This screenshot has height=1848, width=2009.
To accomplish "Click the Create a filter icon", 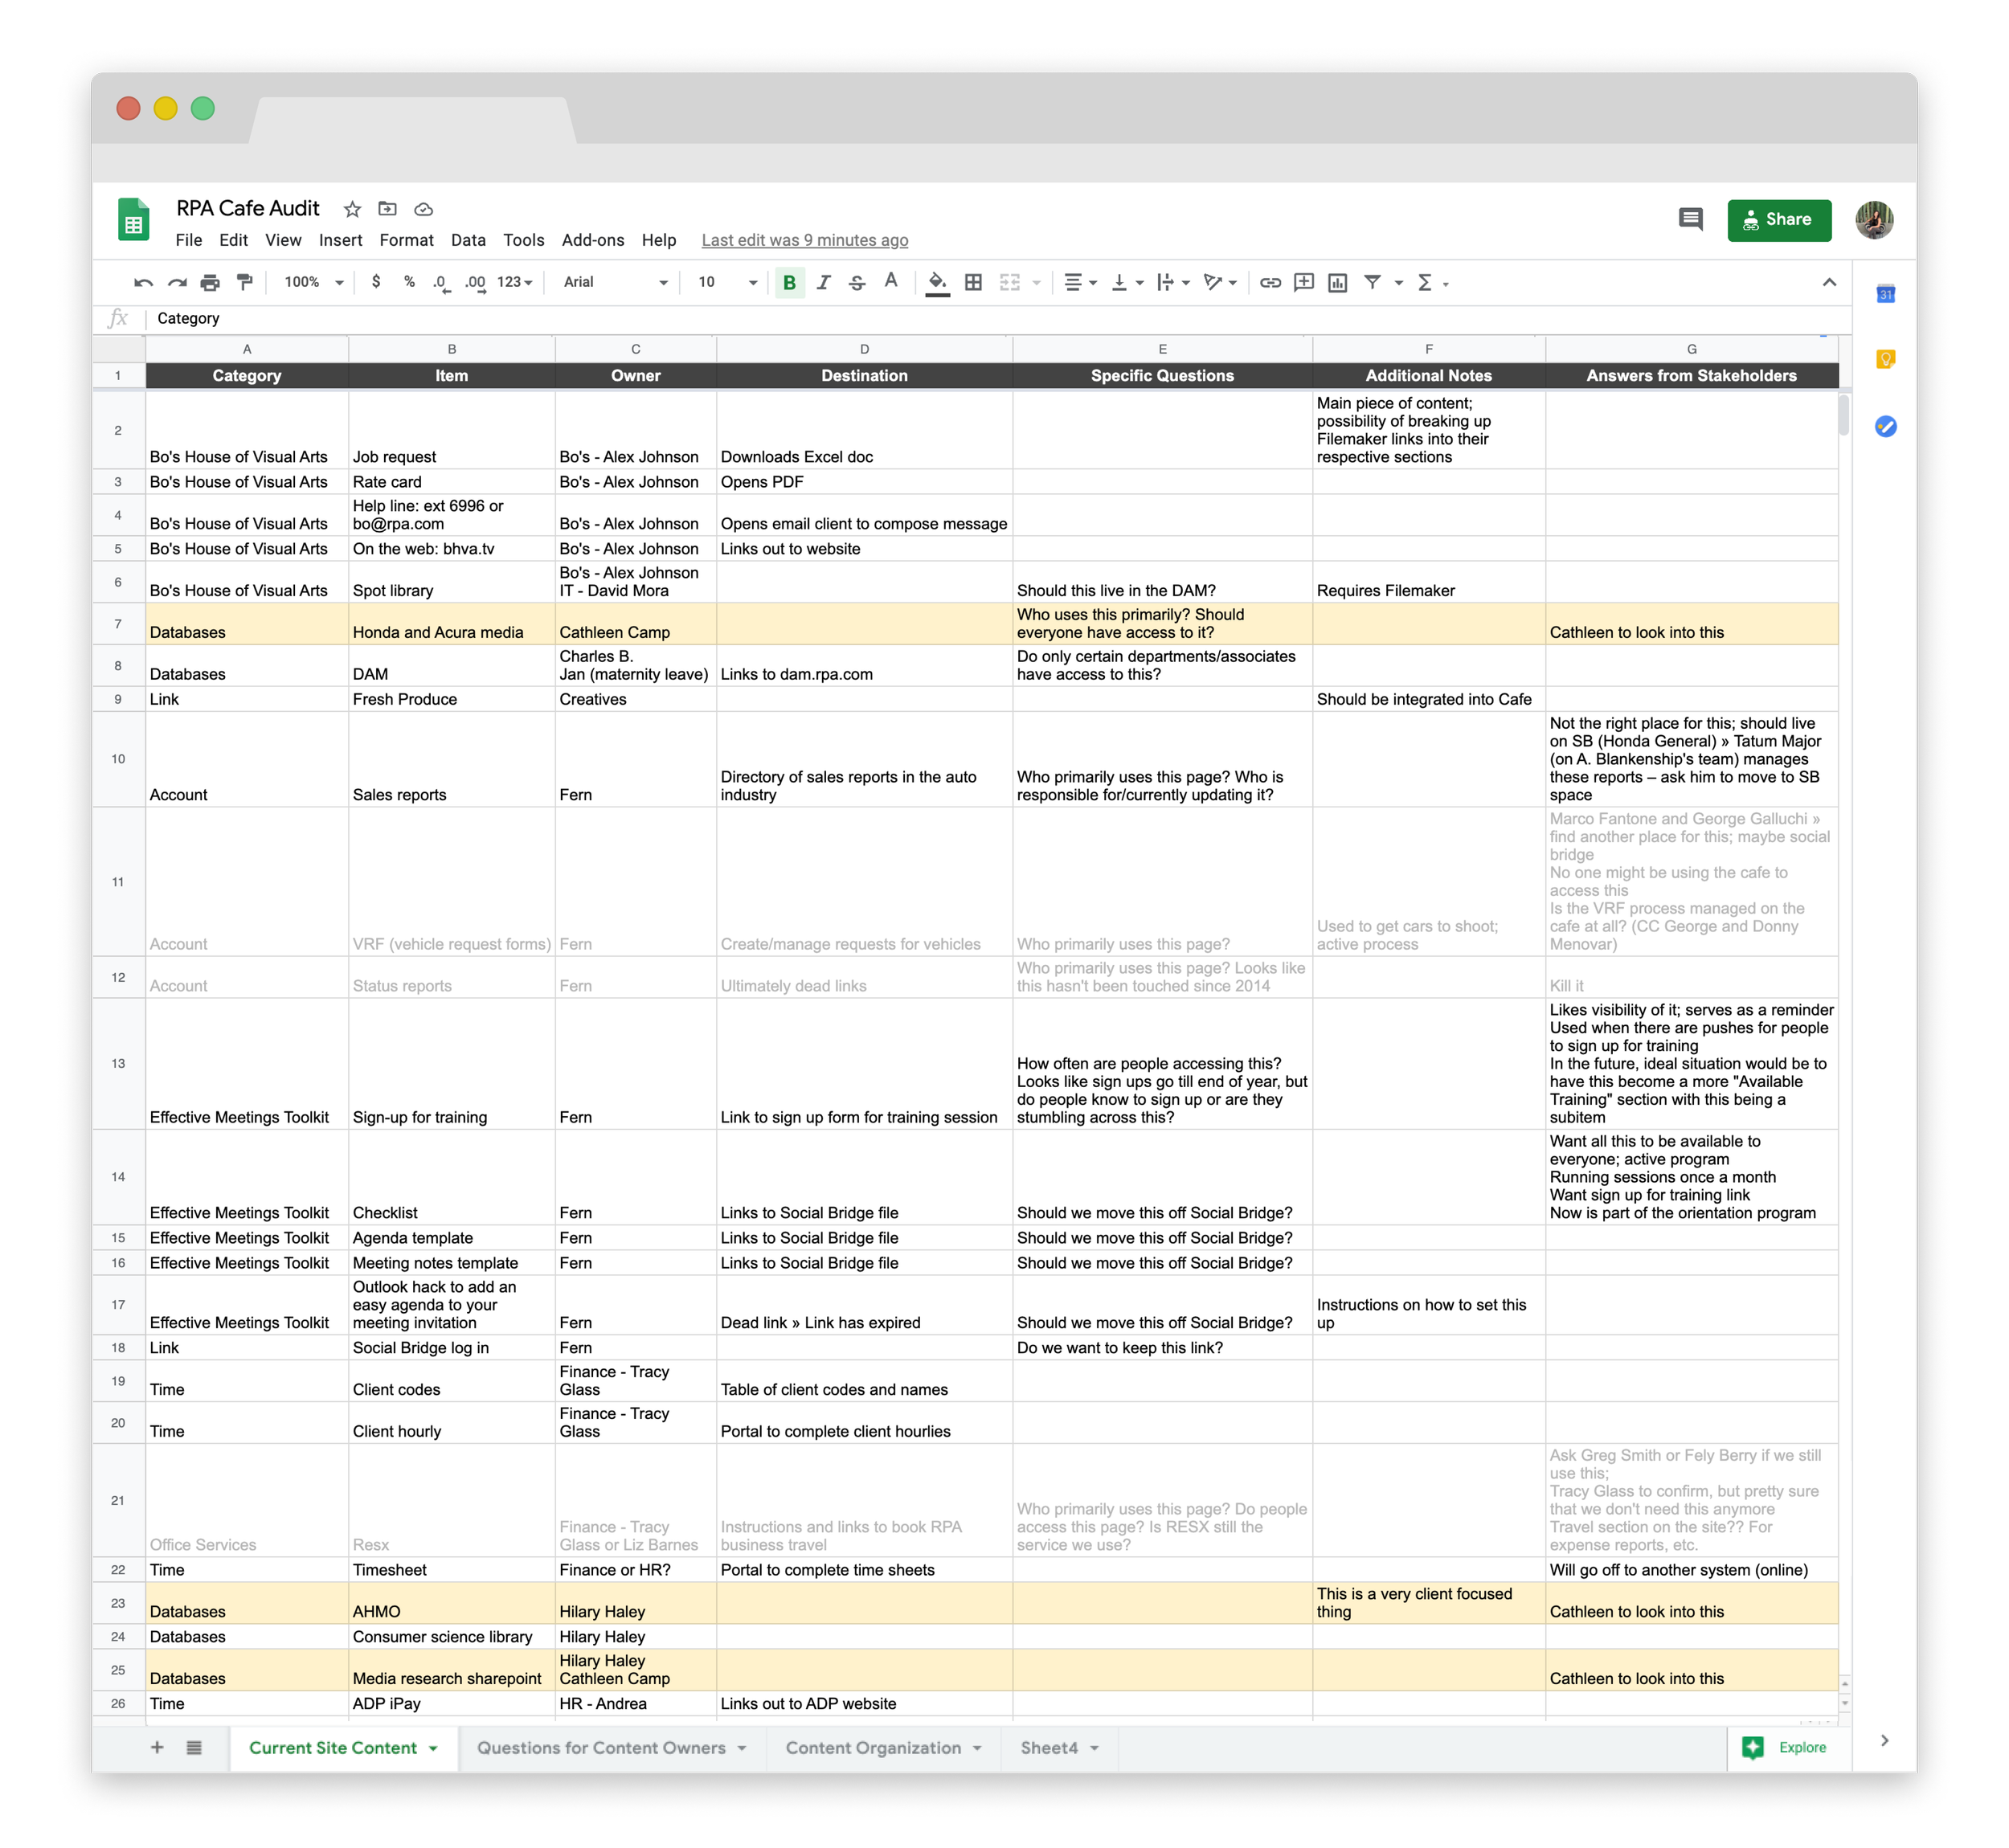I will click(1373, 283).
